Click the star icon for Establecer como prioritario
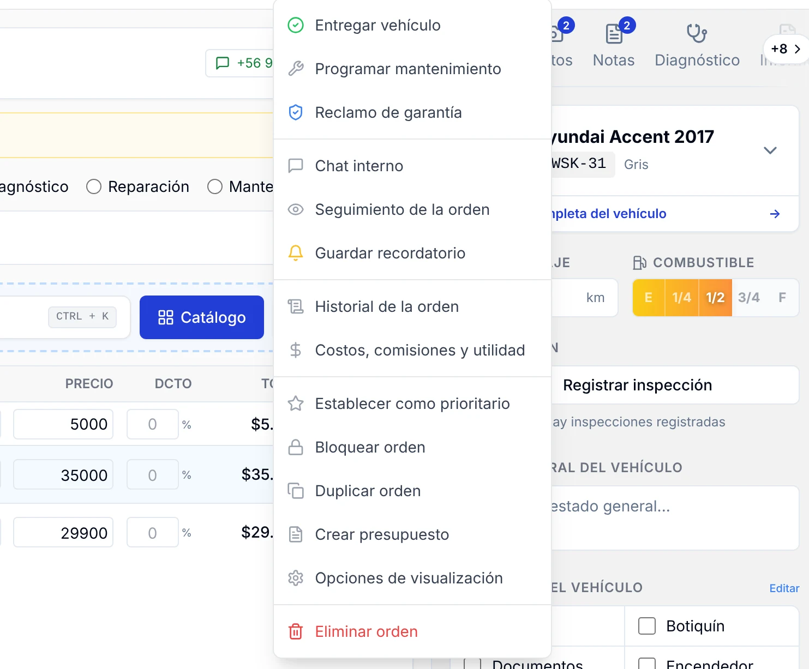 tap(295, 403)
